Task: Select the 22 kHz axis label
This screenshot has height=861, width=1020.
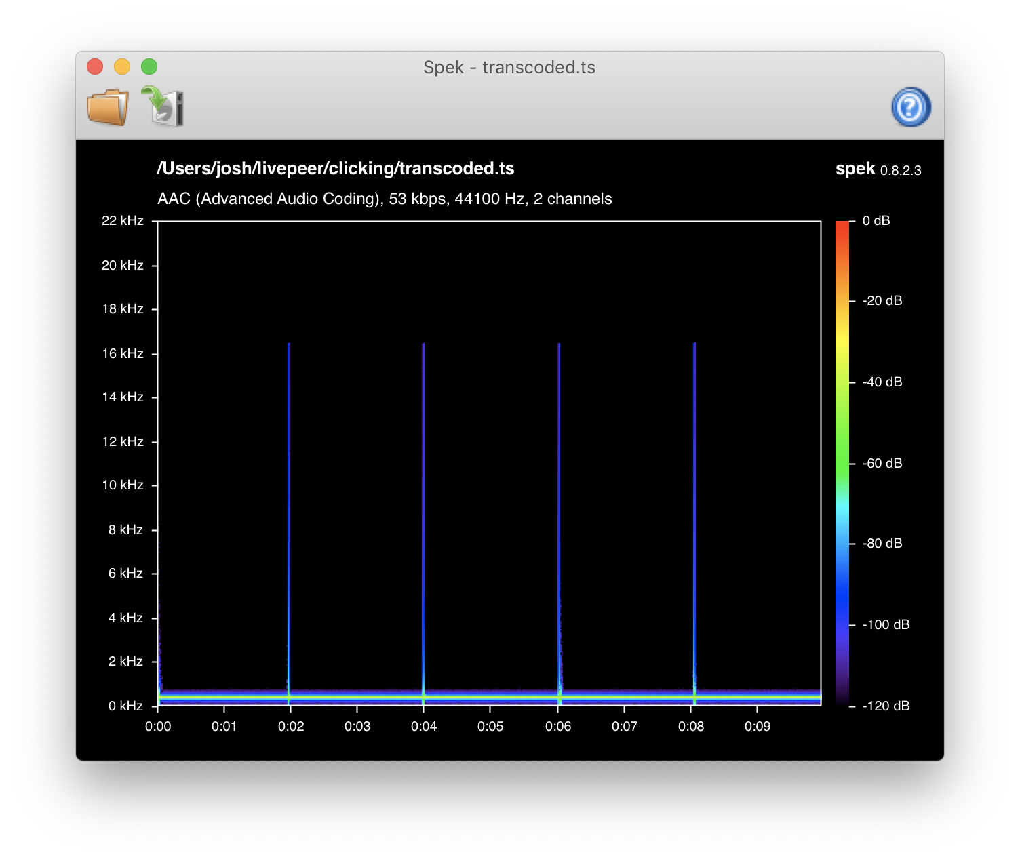Action: click(x=123, y=220)
